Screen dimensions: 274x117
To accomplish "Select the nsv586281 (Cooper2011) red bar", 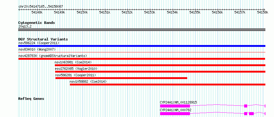I will [x=121, y=78].
